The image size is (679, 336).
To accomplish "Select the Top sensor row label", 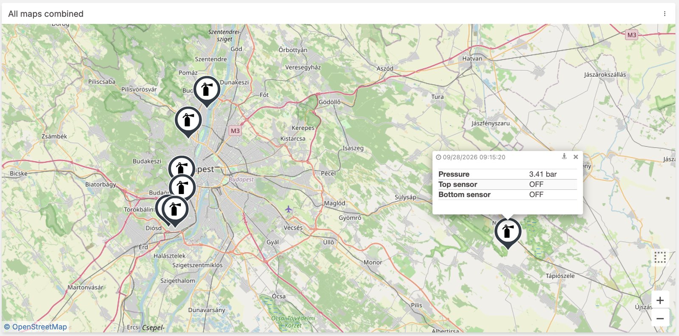I will point(457,184).
